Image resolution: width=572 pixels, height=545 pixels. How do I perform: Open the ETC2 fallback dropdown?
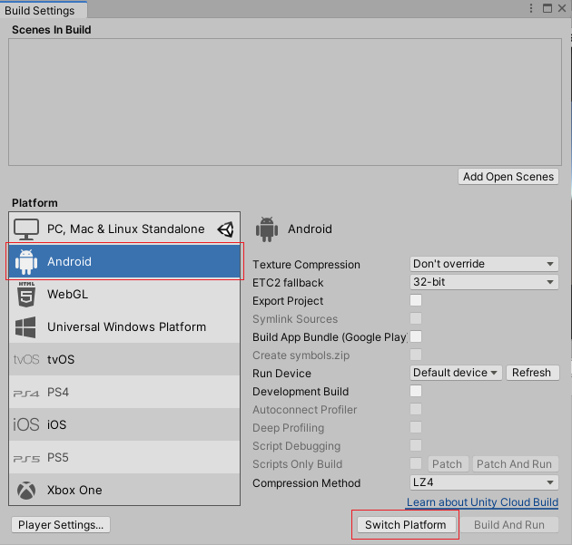(x=484, y=282)
